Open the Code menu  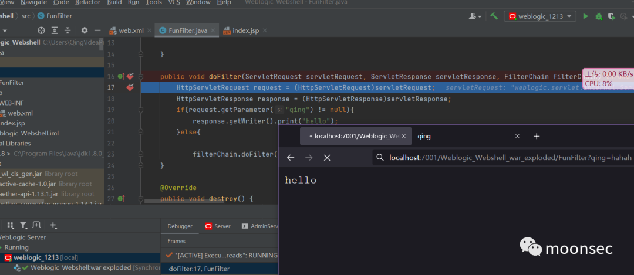click(61, 3)
